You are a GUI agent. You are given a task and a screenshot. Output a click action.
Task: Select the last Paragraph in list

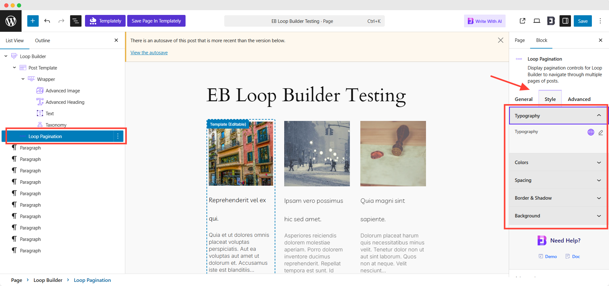coord(30,251)
